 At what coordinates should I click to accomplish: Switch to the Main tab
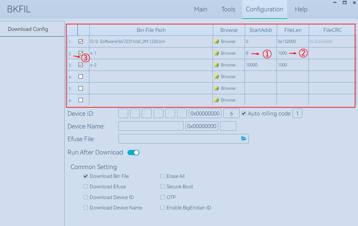point(201,9)
